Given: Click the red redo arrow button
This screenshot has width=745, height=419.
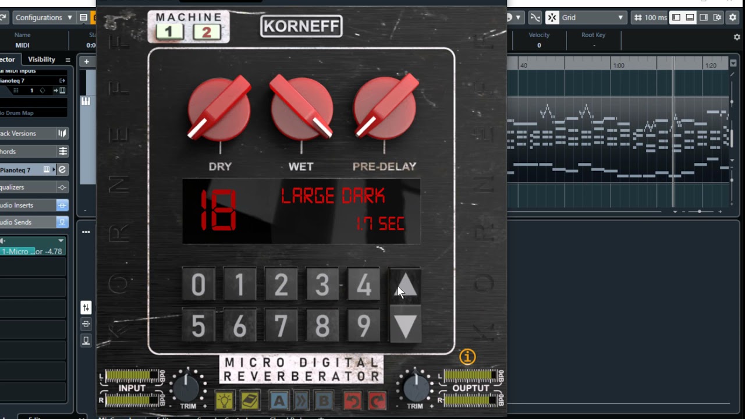Looking at the screenshot, I should pyautogui.click(x=377, y=400).
